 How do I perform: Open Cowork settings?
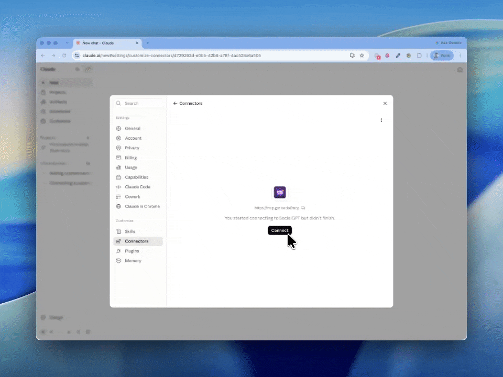pos(138,197)
